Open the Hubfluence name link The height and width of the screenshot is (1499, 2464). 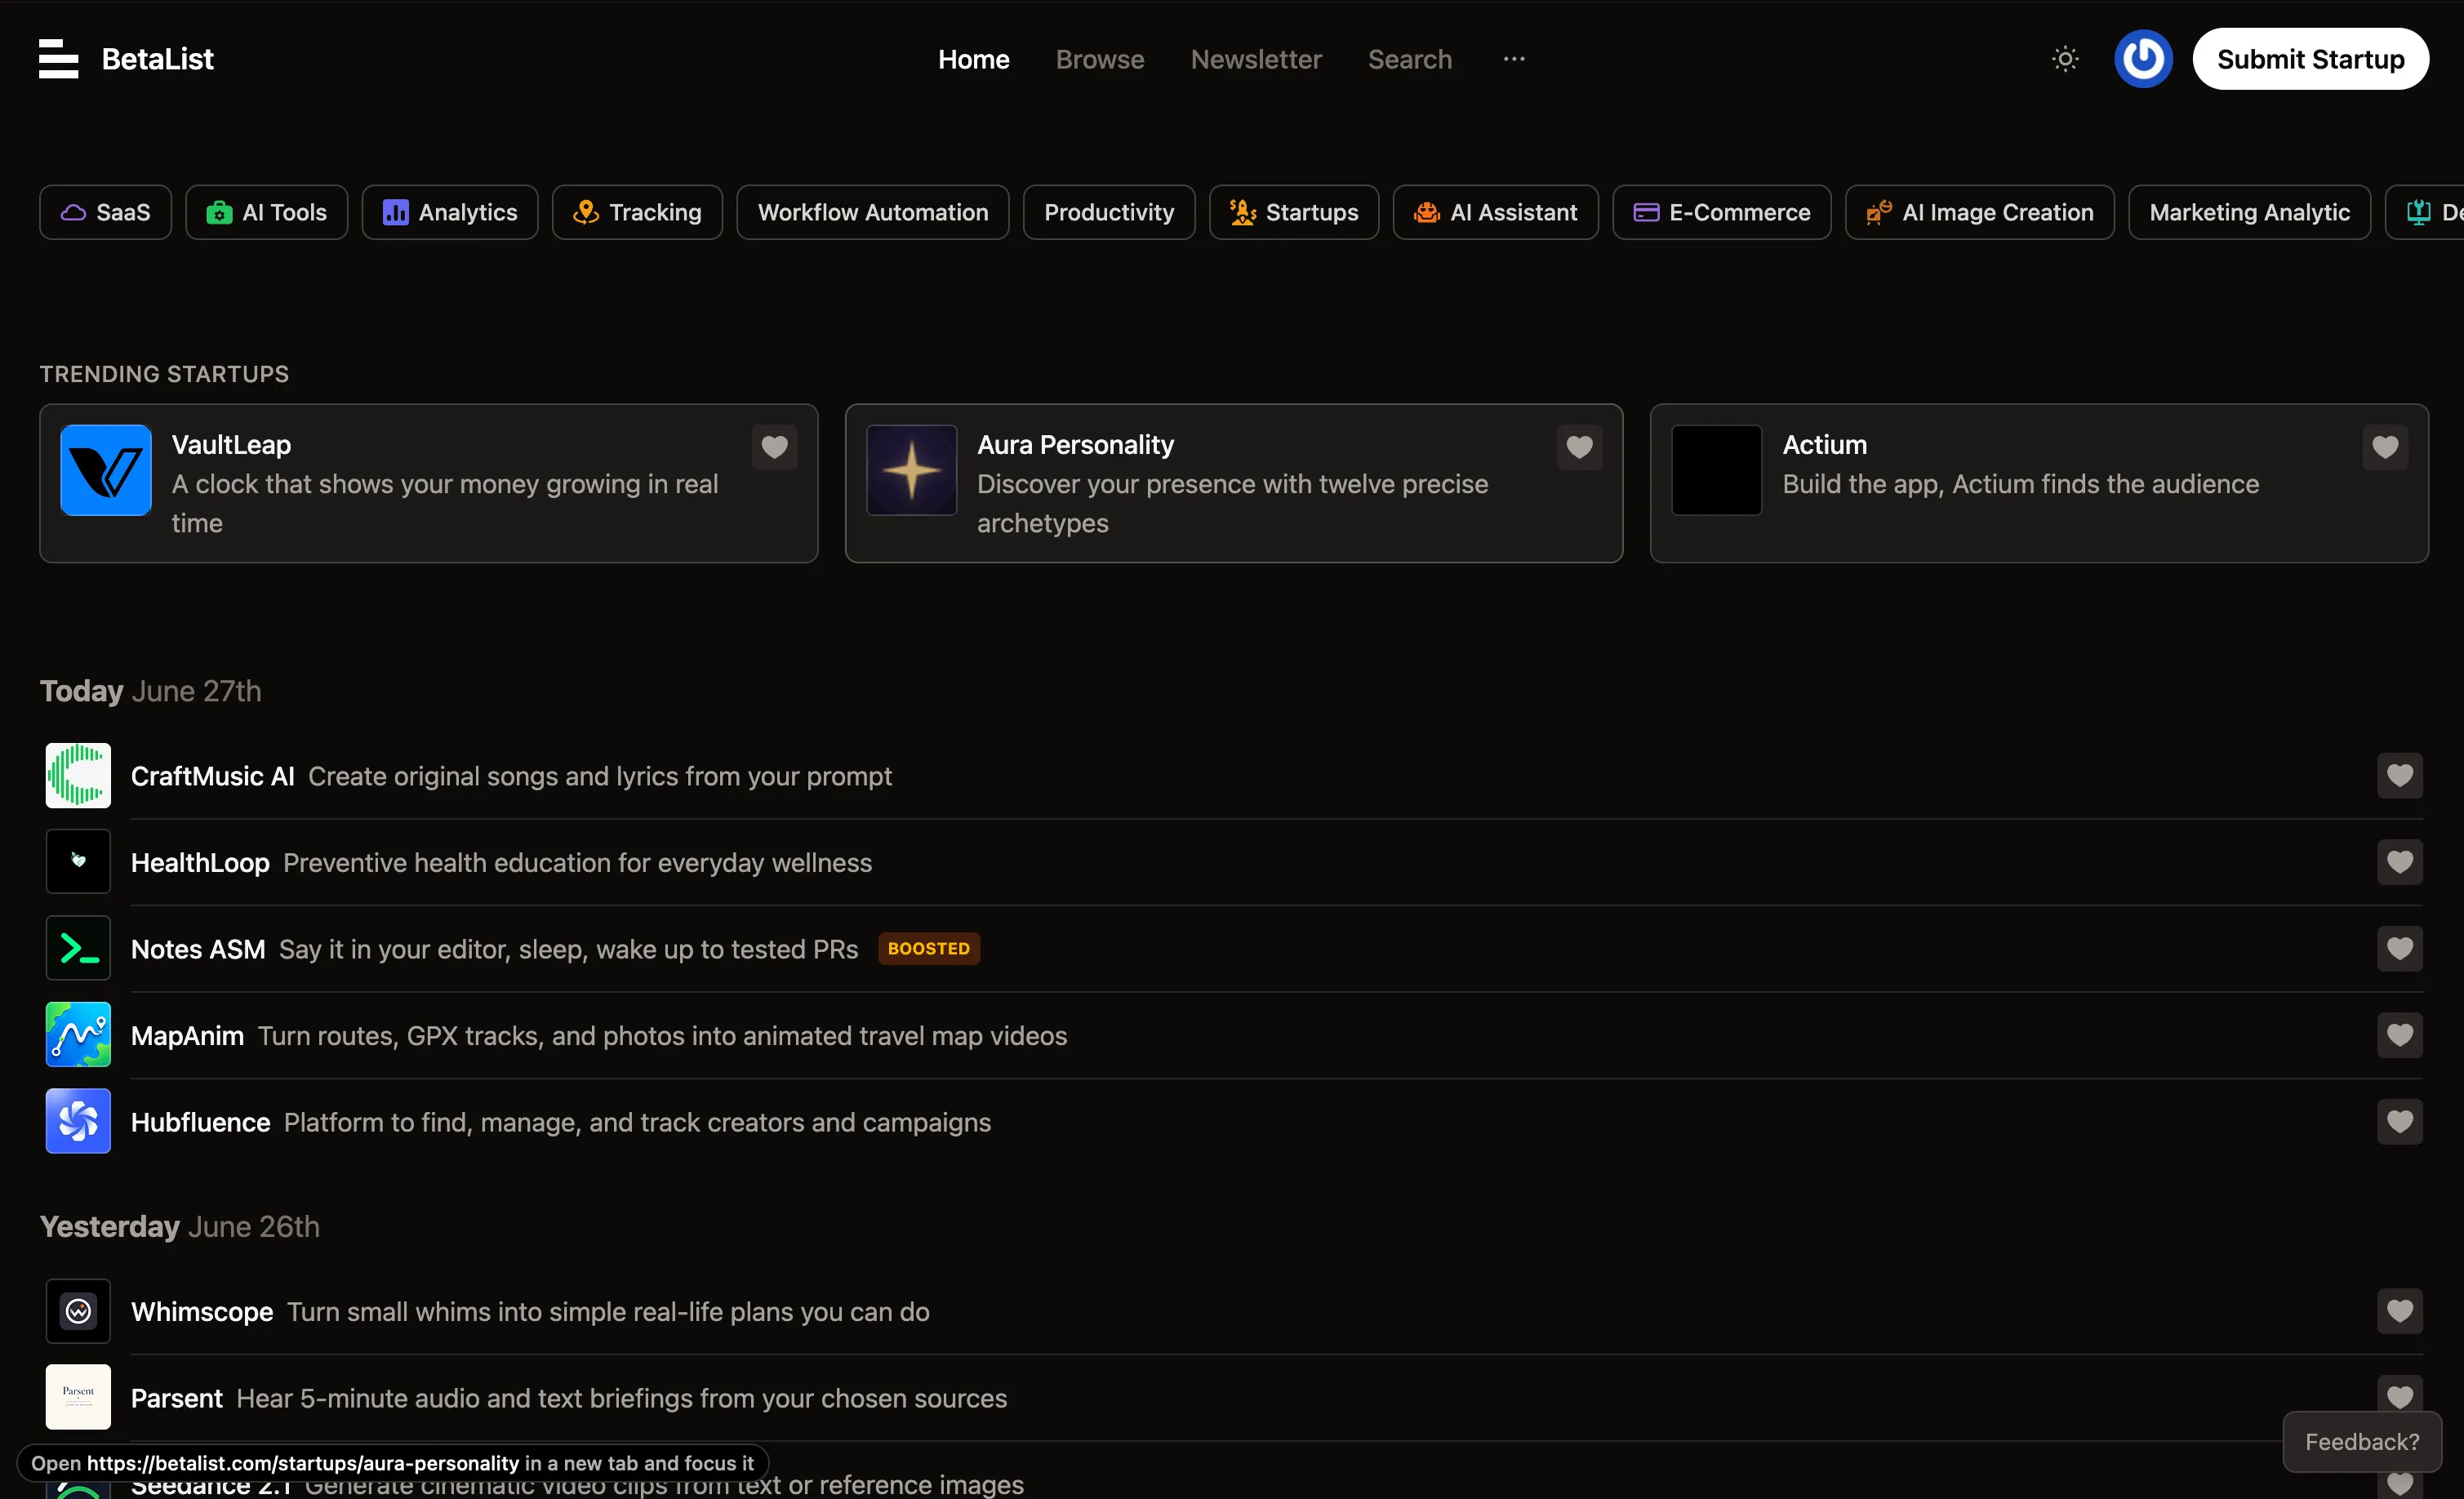201,1122
